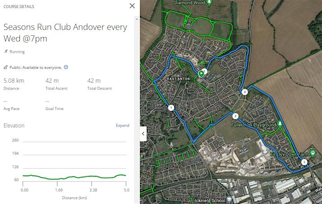322x204 pixels.
Task: Click the course title text
Action: pos(65,33)
